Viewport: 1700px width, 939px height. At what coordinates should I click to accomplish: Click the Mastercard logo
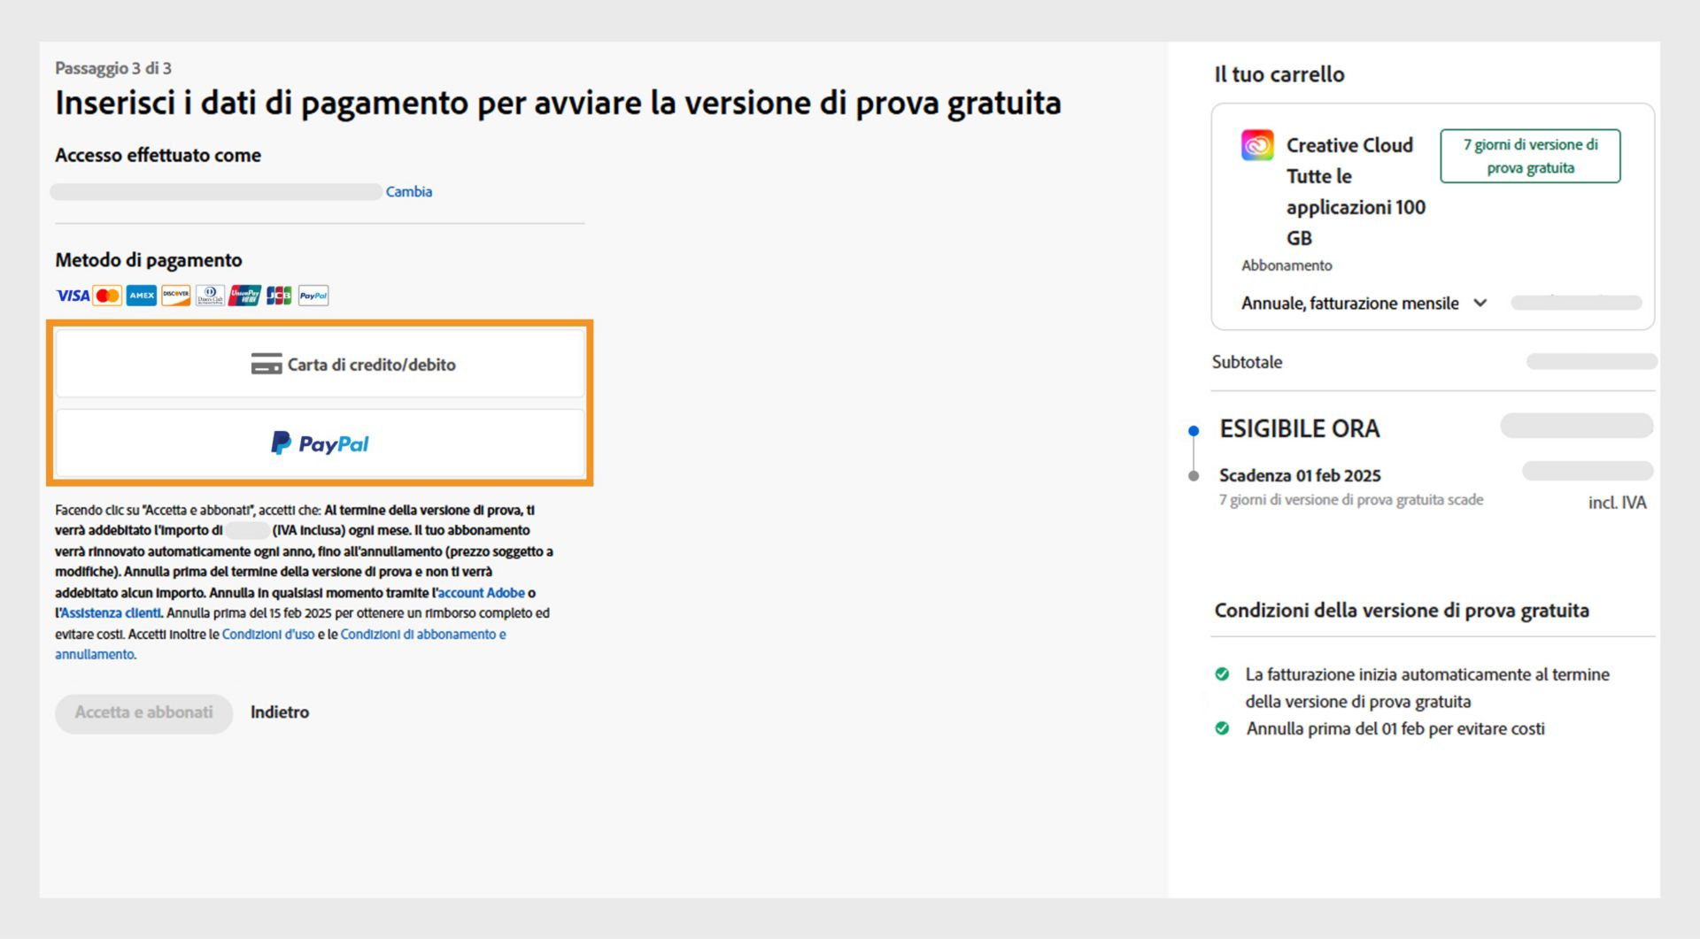107,296
